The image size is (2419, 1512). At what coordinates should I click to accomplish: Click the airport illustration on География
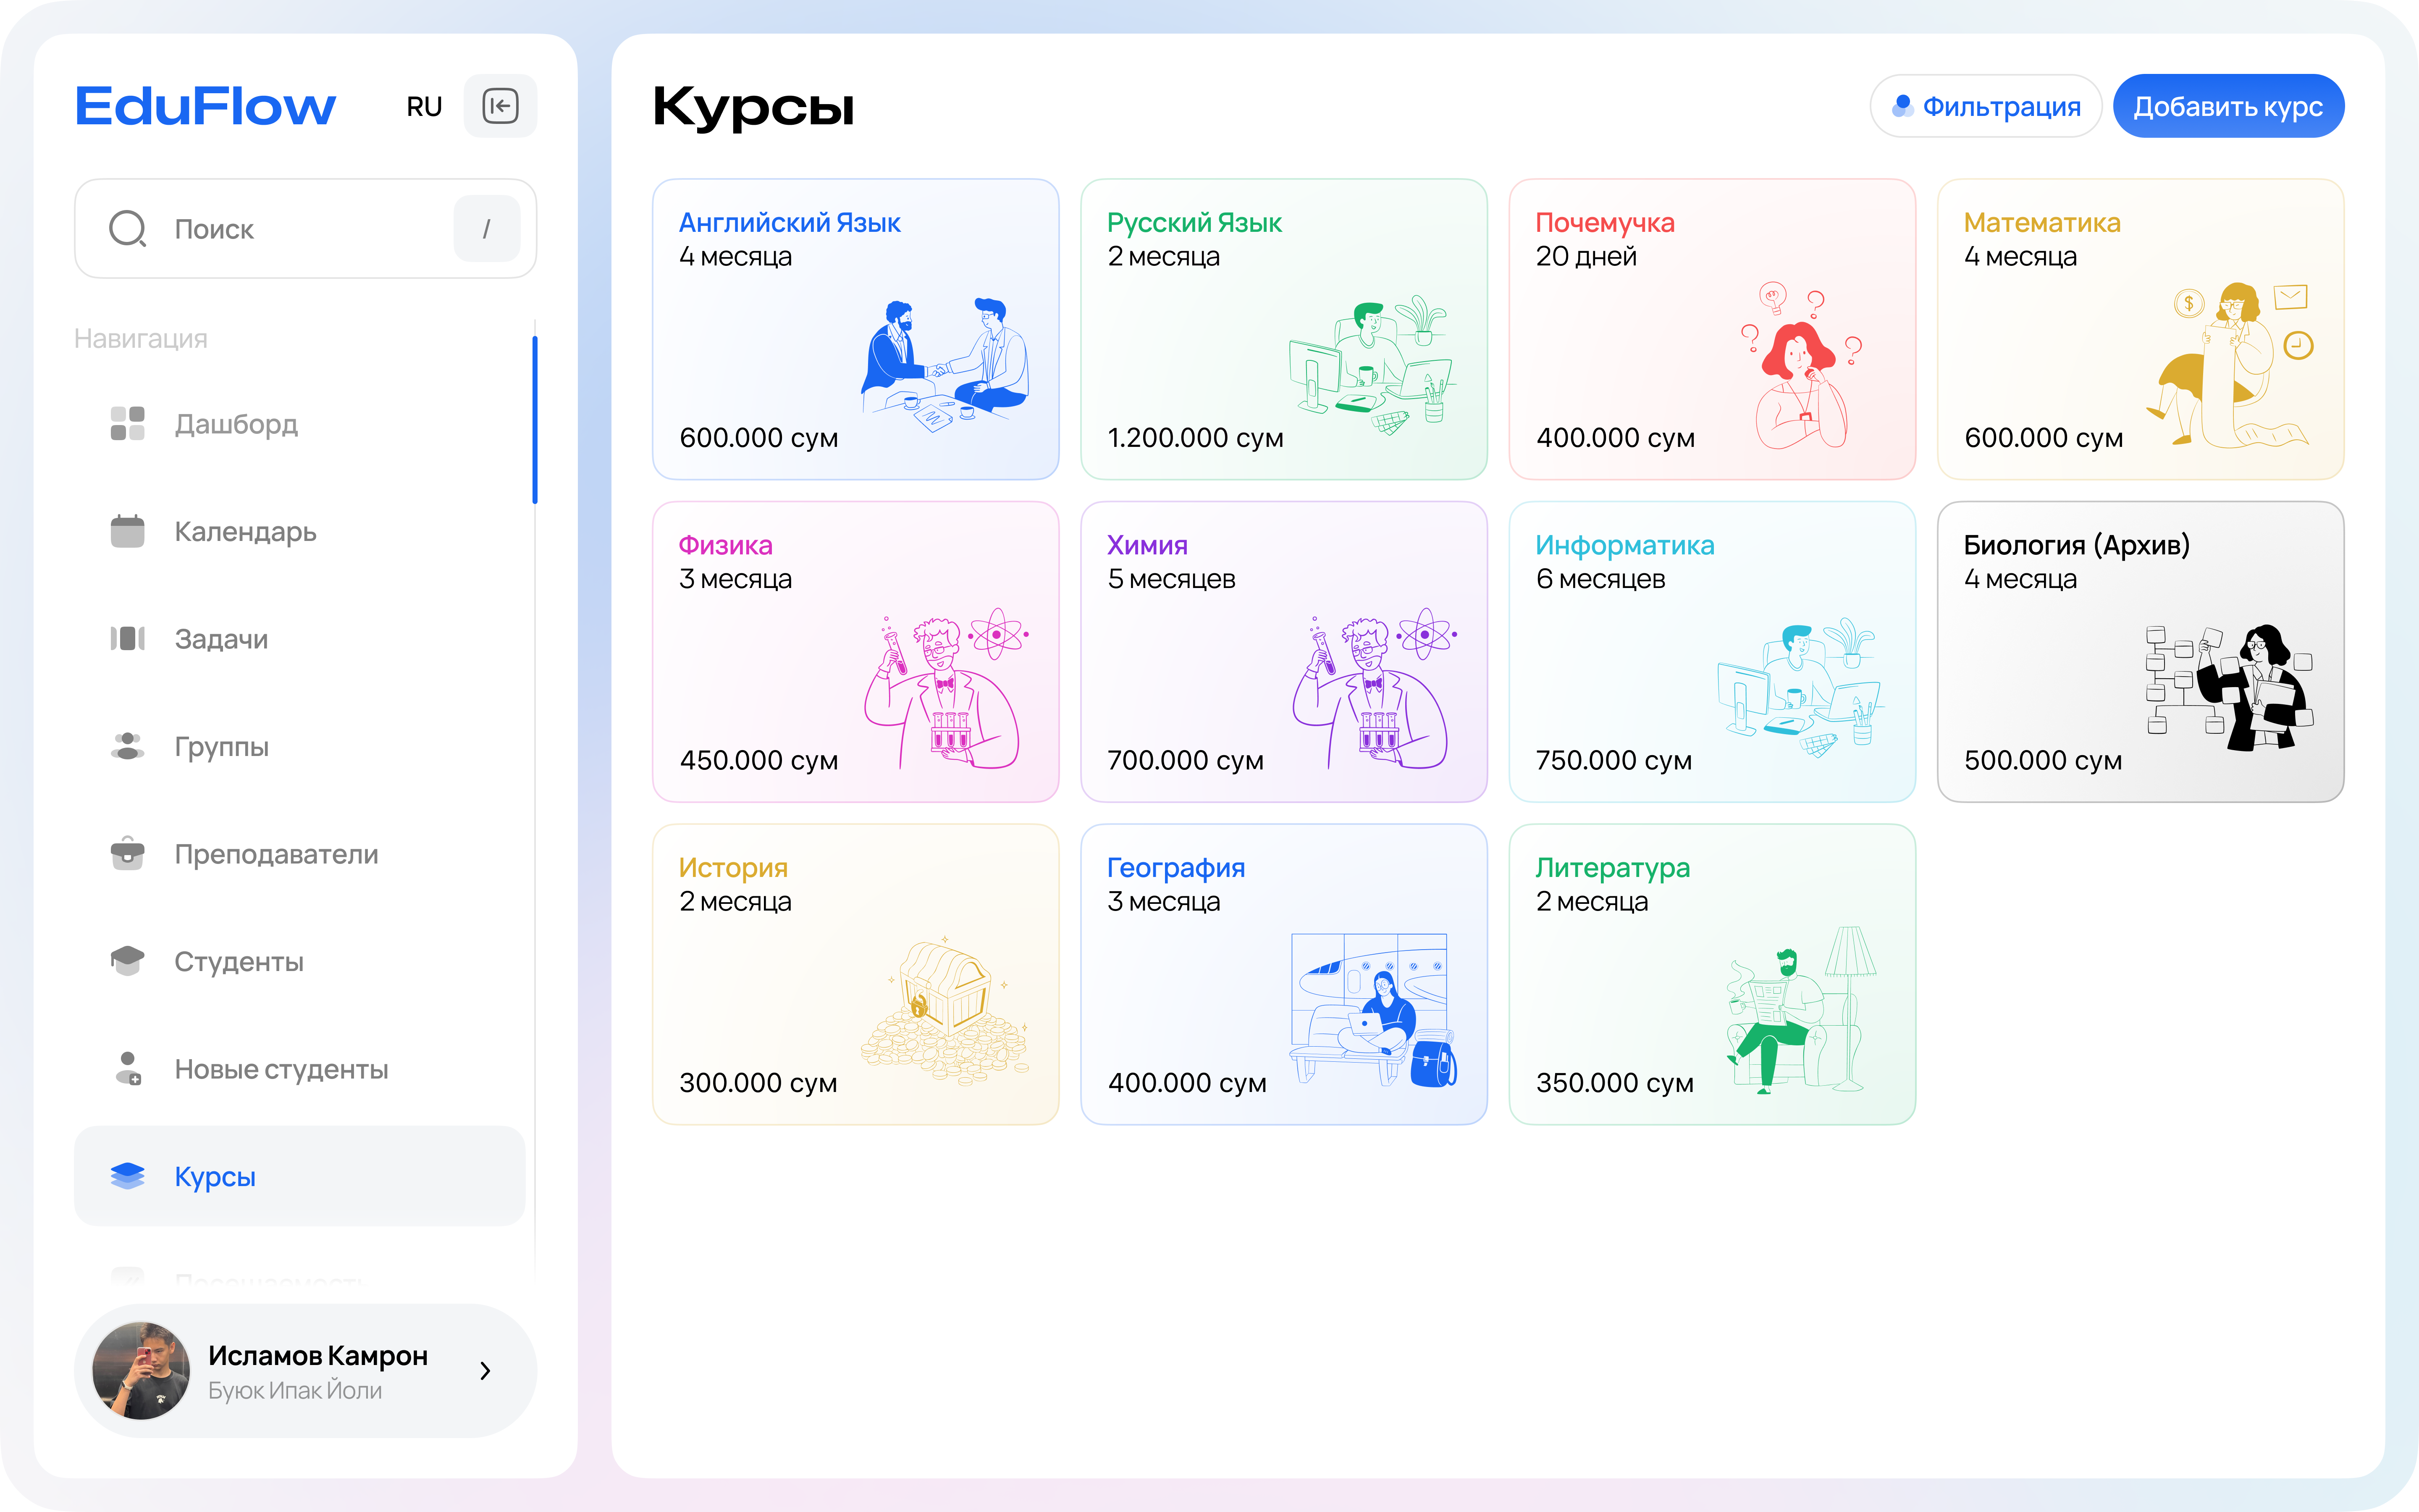coord(1373,1010)
